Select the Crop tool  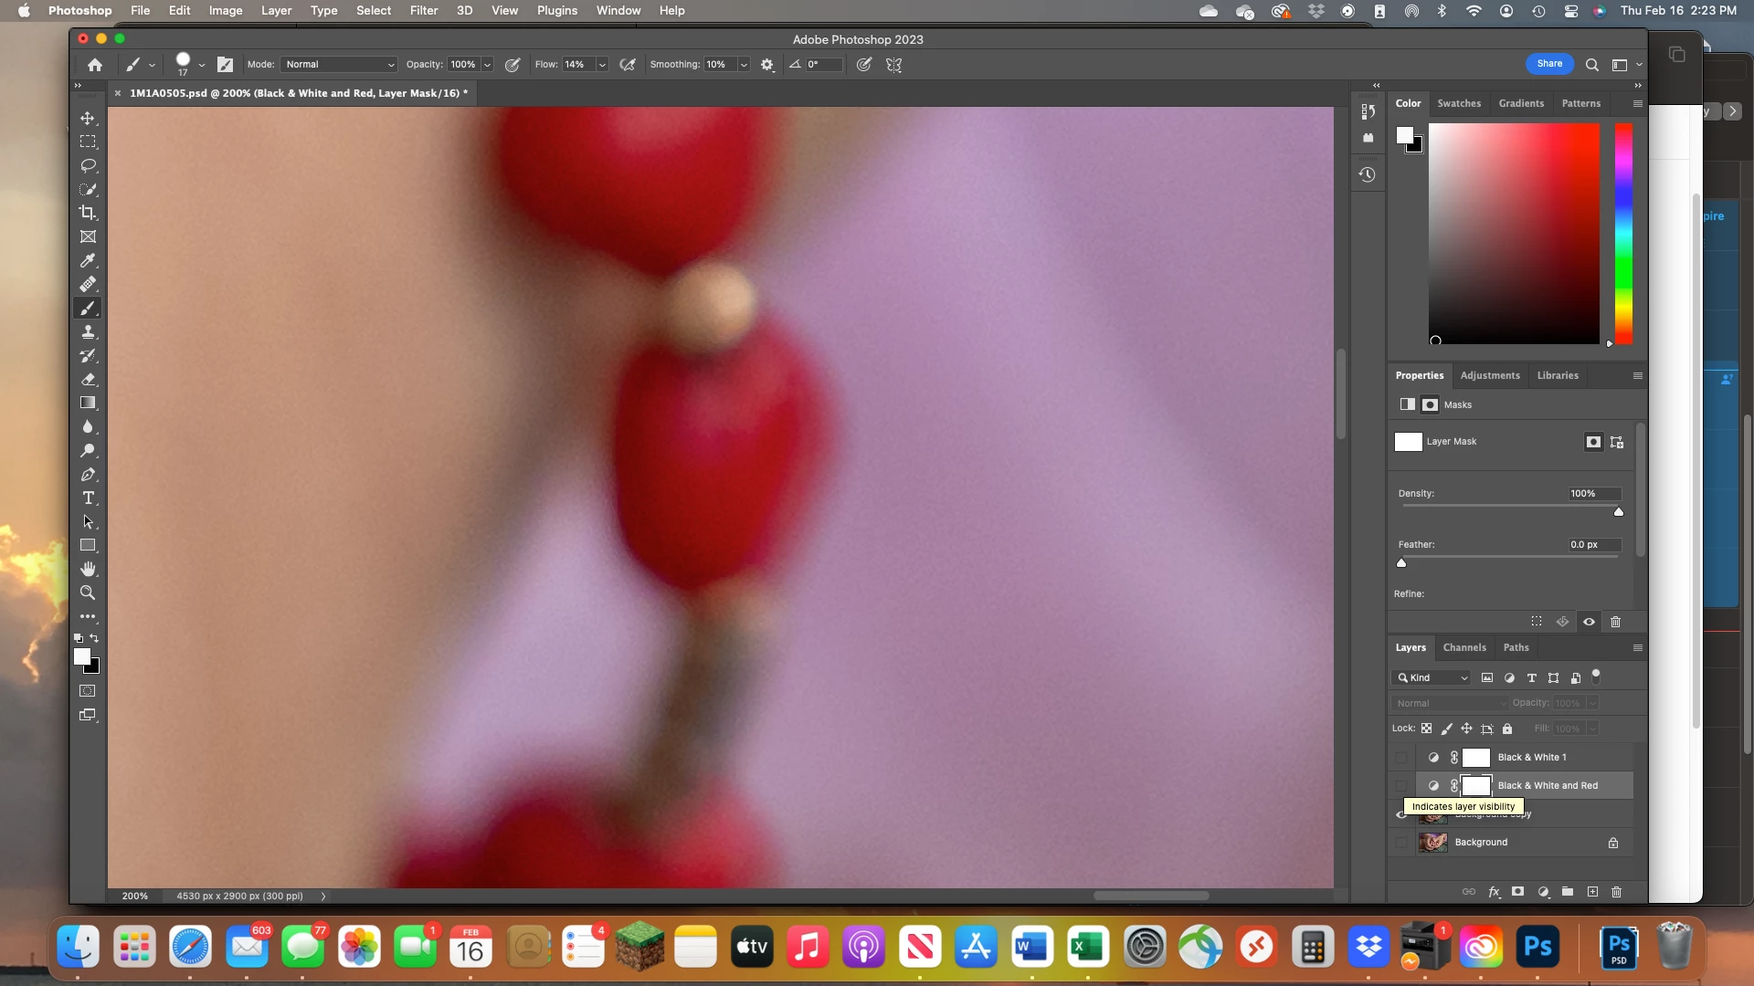[88, 213]
